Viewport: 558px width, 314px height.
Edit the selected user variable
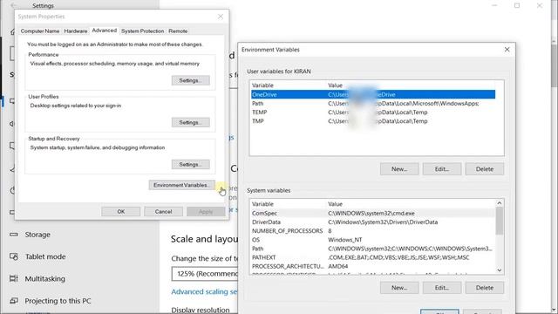pyautogui.click(x=442, y=169)
